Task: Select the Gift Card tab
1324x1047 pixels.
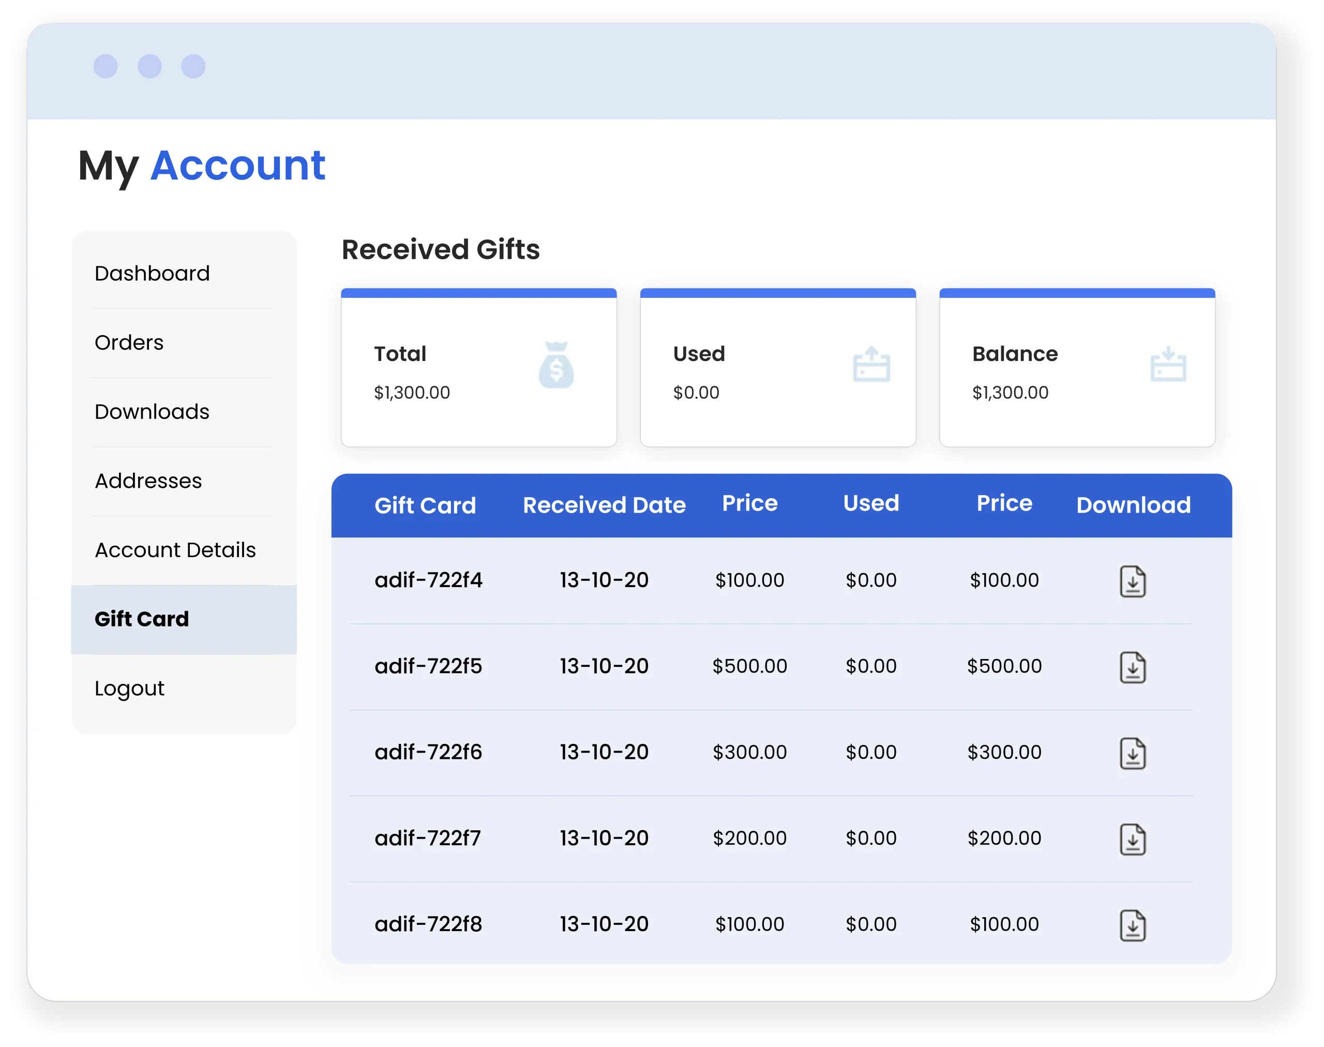Action: (x=142, y=619)
